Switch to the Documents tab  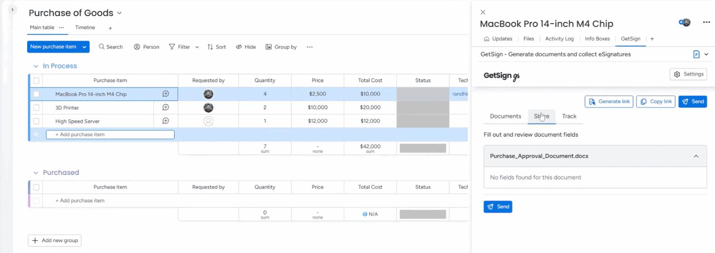(505, 116)
